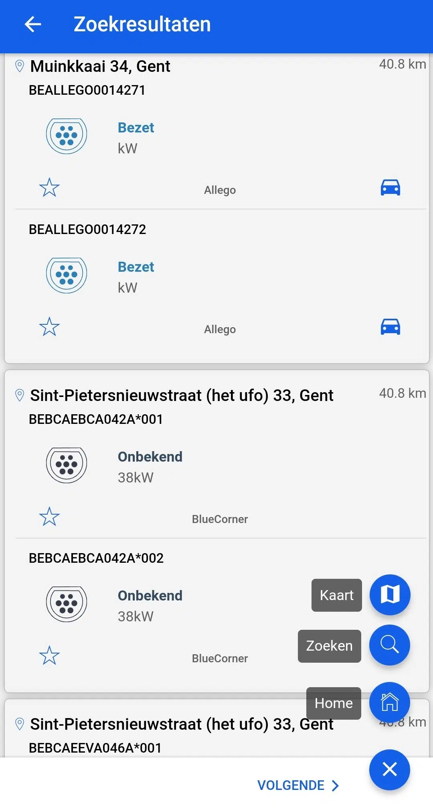The height and width of the screenshot is (808, 433).
Task: Tap the chevron next to VOLGENDE
Action: tap(335, 786)
